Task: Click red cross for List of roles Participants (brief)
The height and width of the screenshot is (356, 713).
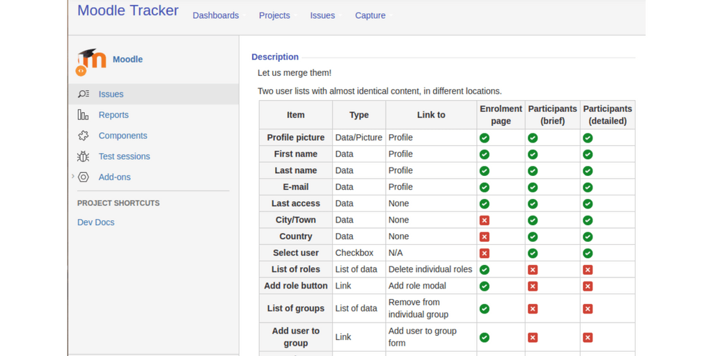Action: click(533, 270)
